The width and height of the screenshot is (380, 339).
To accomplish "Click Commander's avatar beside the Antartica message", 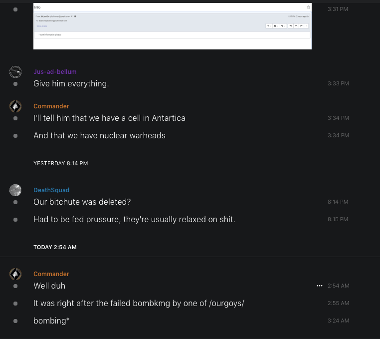I will pyautogui.click(x=15, y=106).
